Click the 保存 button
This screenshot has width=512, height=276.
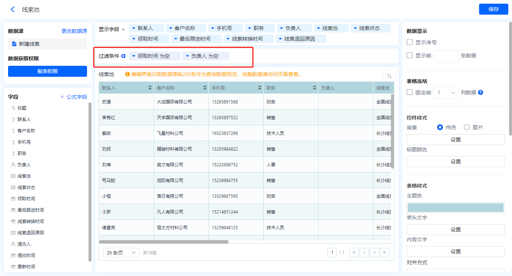coord(493,10)
